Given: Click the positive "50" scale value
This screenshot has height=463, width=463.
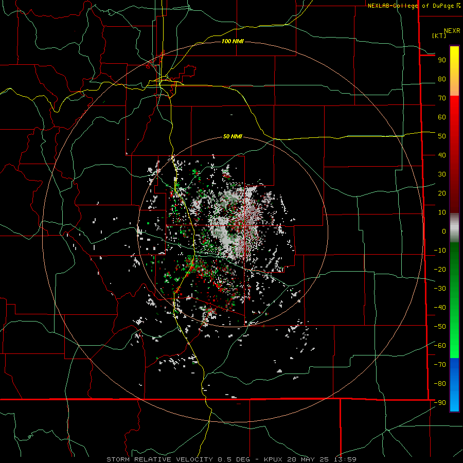Looking at the screenshot, I should point(442,136).
